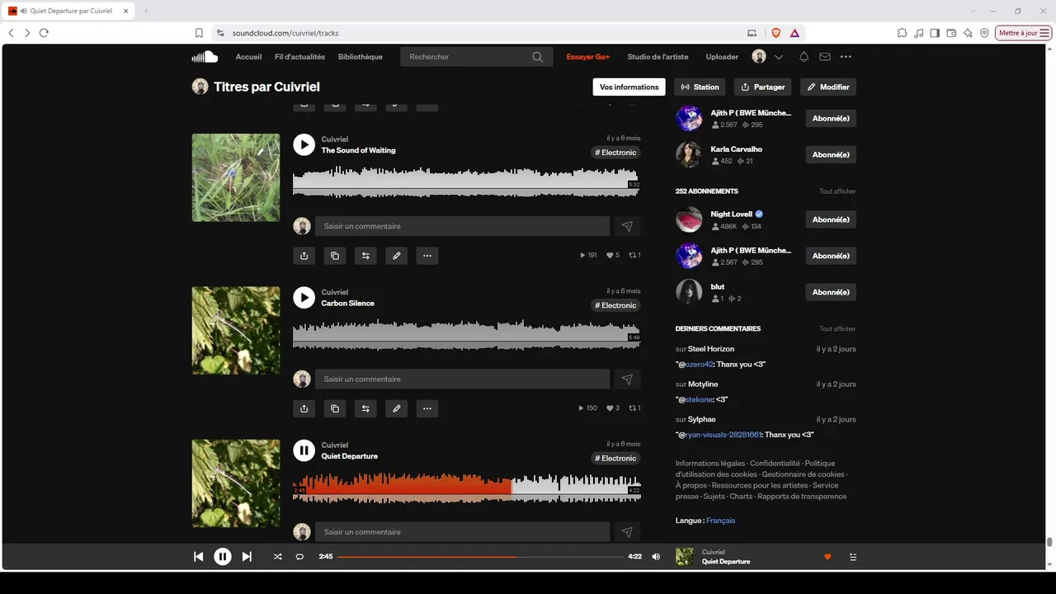Pause Quiet Departure in the track list
Screen dimensions: 1056x594
(x=304, y=450)
